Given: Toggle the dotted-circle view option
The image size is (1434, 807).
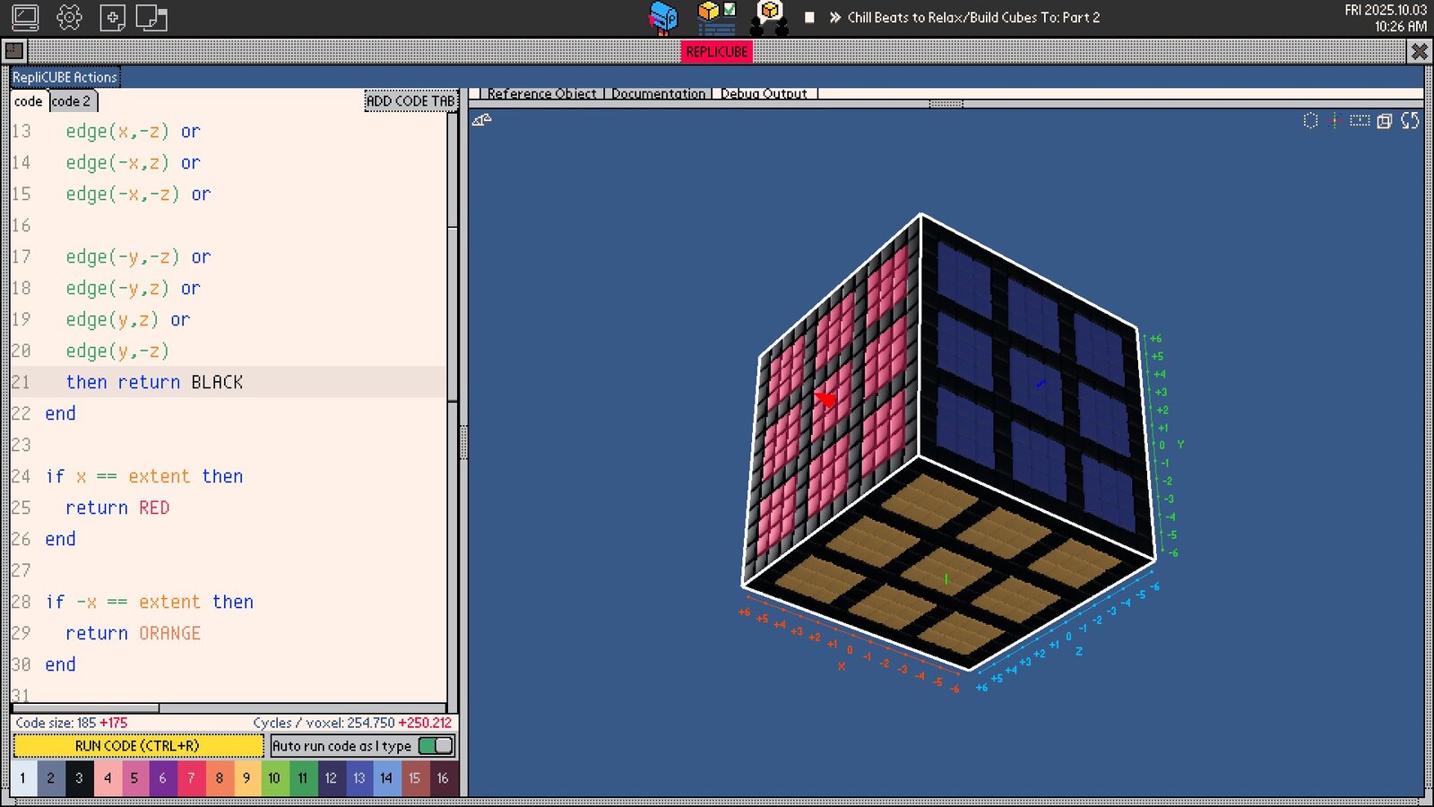Looking at the screenshot, I should [x=1310, y=120].
